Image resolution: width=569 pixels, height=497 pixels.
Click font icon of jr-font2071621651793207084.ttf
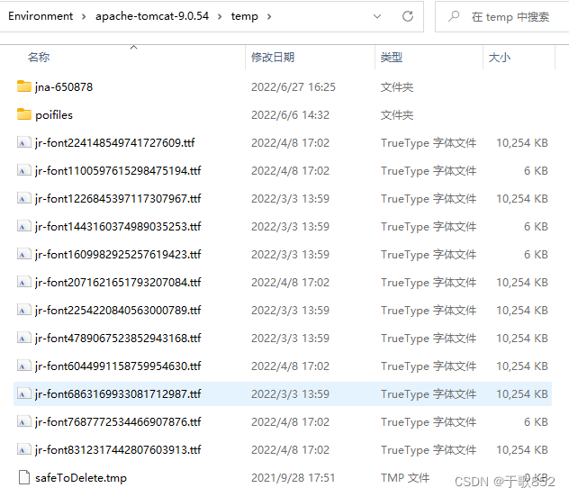24,282
